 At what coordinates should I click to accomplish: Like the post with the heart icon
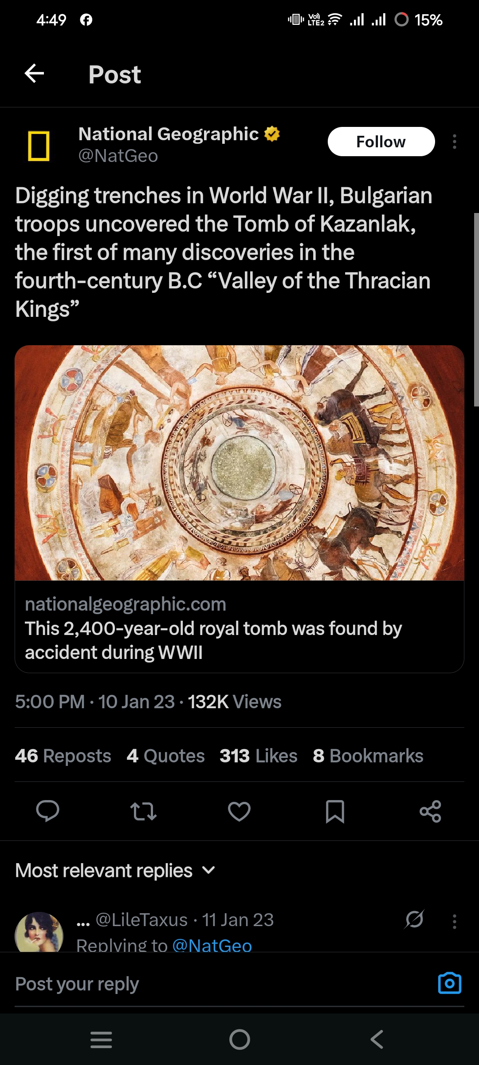click(x=239, y=811)
